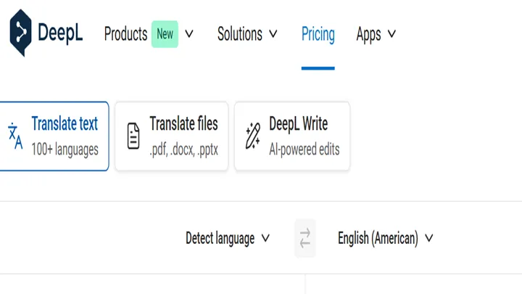The width and height of the screenshot is (522, 294).
Task: Expand the Products menu chevron
Action: click(x=189, y=34)
